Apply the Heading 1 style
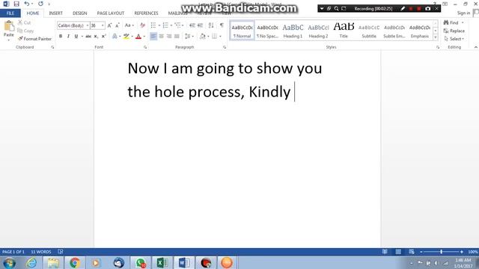Viewport: 479px width, 269px height. pos(293,31)
